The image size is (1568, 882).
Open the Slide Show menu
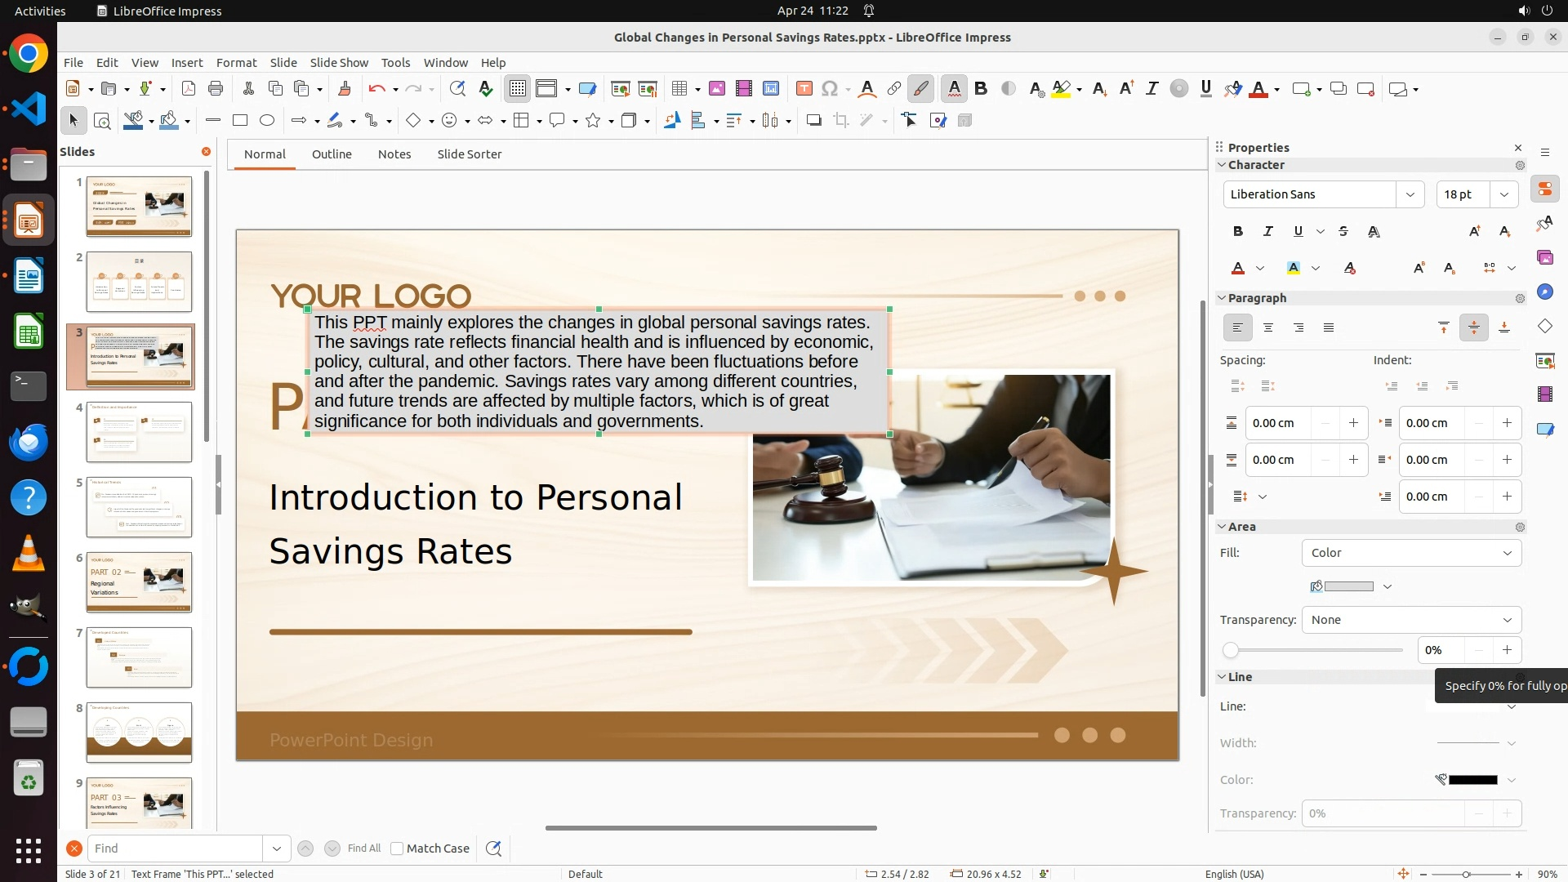(x=339, y=63)
